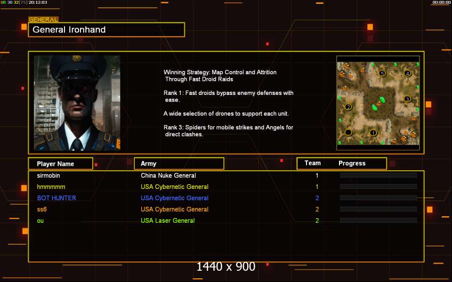Click BOT HUNTER's USA Cybernetic General army
The image size is (452, 282).
tap(174, 198)
